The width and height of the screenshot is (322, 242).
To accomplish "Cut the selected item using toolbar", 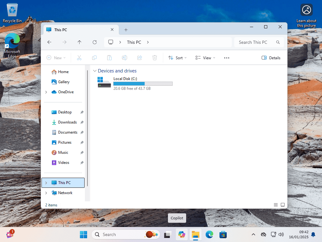I will pyautogui.click(x=79, y=58).
